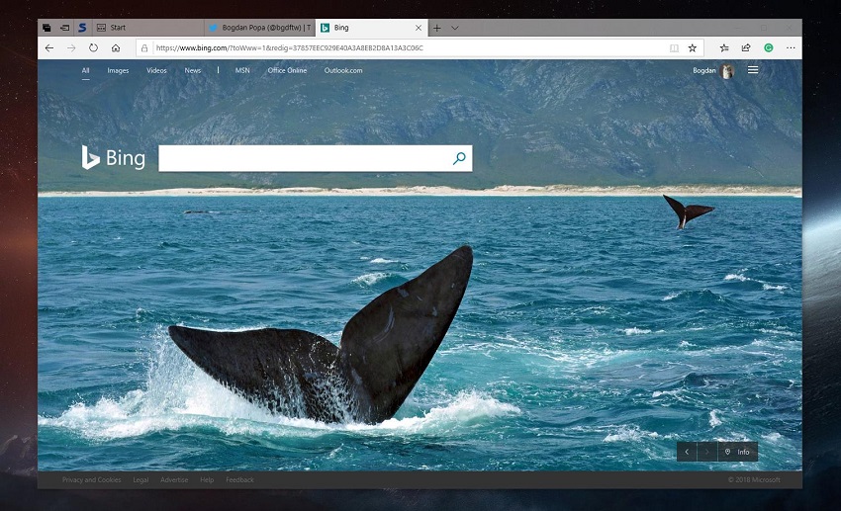Open the Edge Settings and more menu

[x=790, y=47]
